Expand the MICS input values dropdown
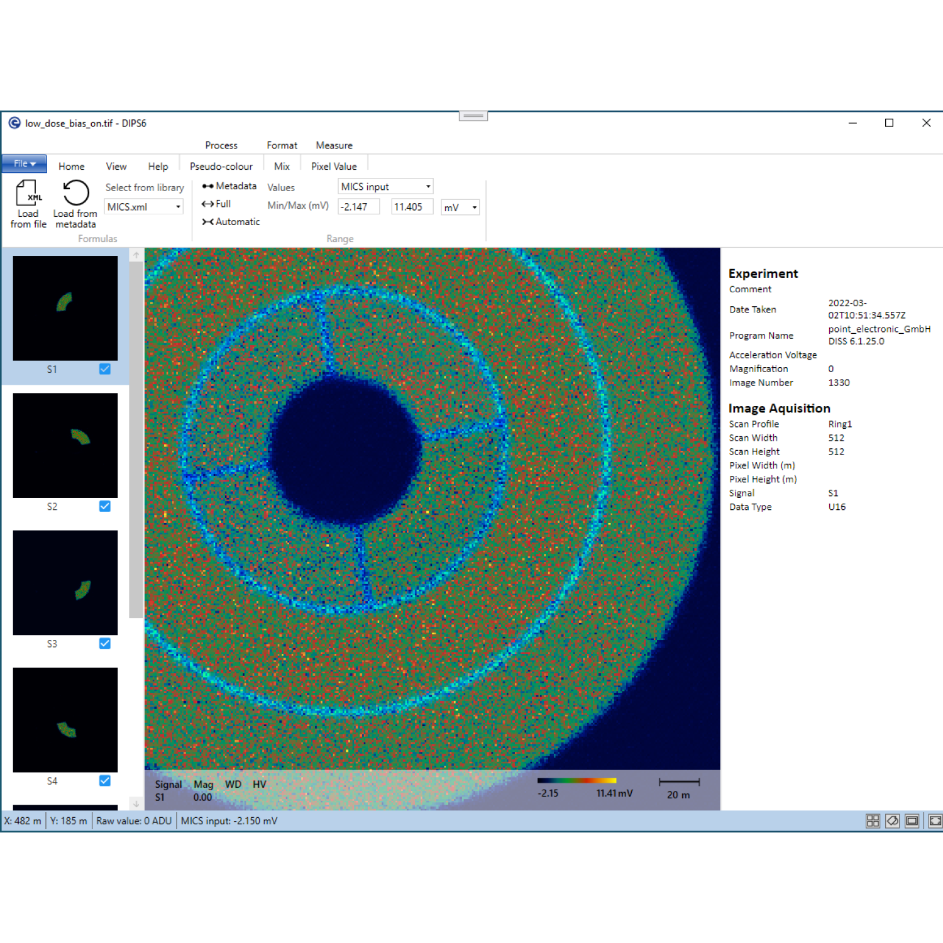Image resolution: width=943 pixels, height=943 pixels. pyautogui.click(x=428, y=187)
